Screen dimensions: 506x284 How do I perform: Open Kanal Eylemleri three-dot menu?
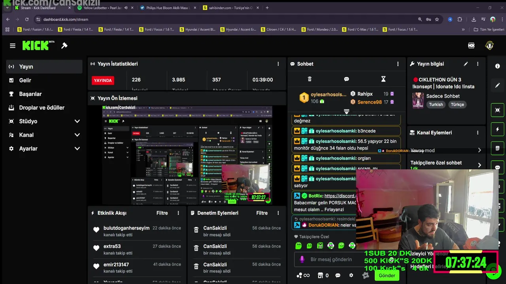point(478,133)
